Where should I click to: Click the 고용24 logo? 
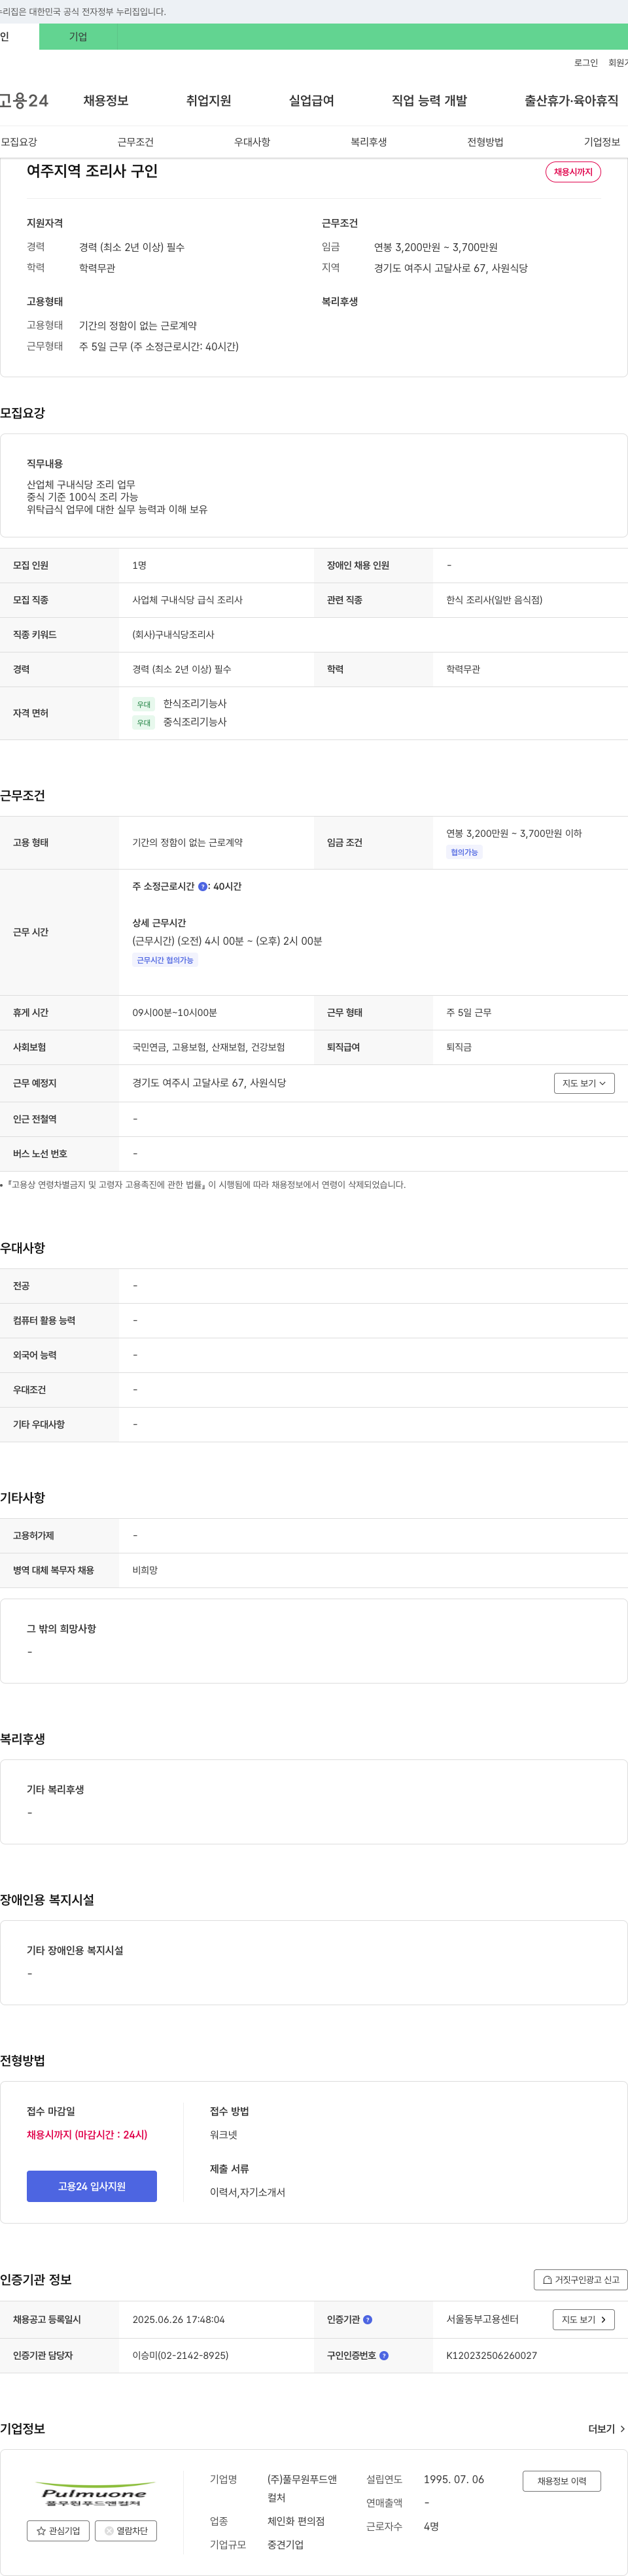(x=24, y=101)
